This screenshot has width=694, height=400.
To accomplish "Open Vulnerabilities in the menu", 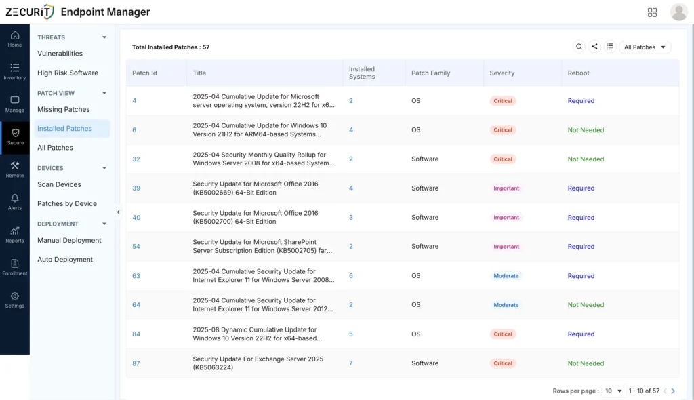I will [x=60, y=54].
